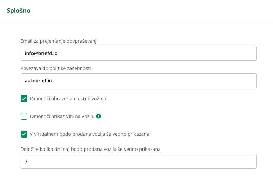
Task: Click the 'Določite koliko dni' field label
Action: pos(91,149)
